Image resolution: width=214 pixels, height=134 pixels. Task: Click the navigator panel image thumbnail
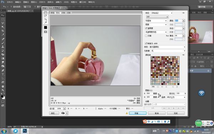[x=201, y=32]
